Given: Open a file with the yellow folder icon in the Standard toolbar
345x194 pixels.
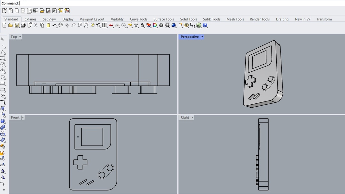Looking at the screenshot, I should point(11,25).
